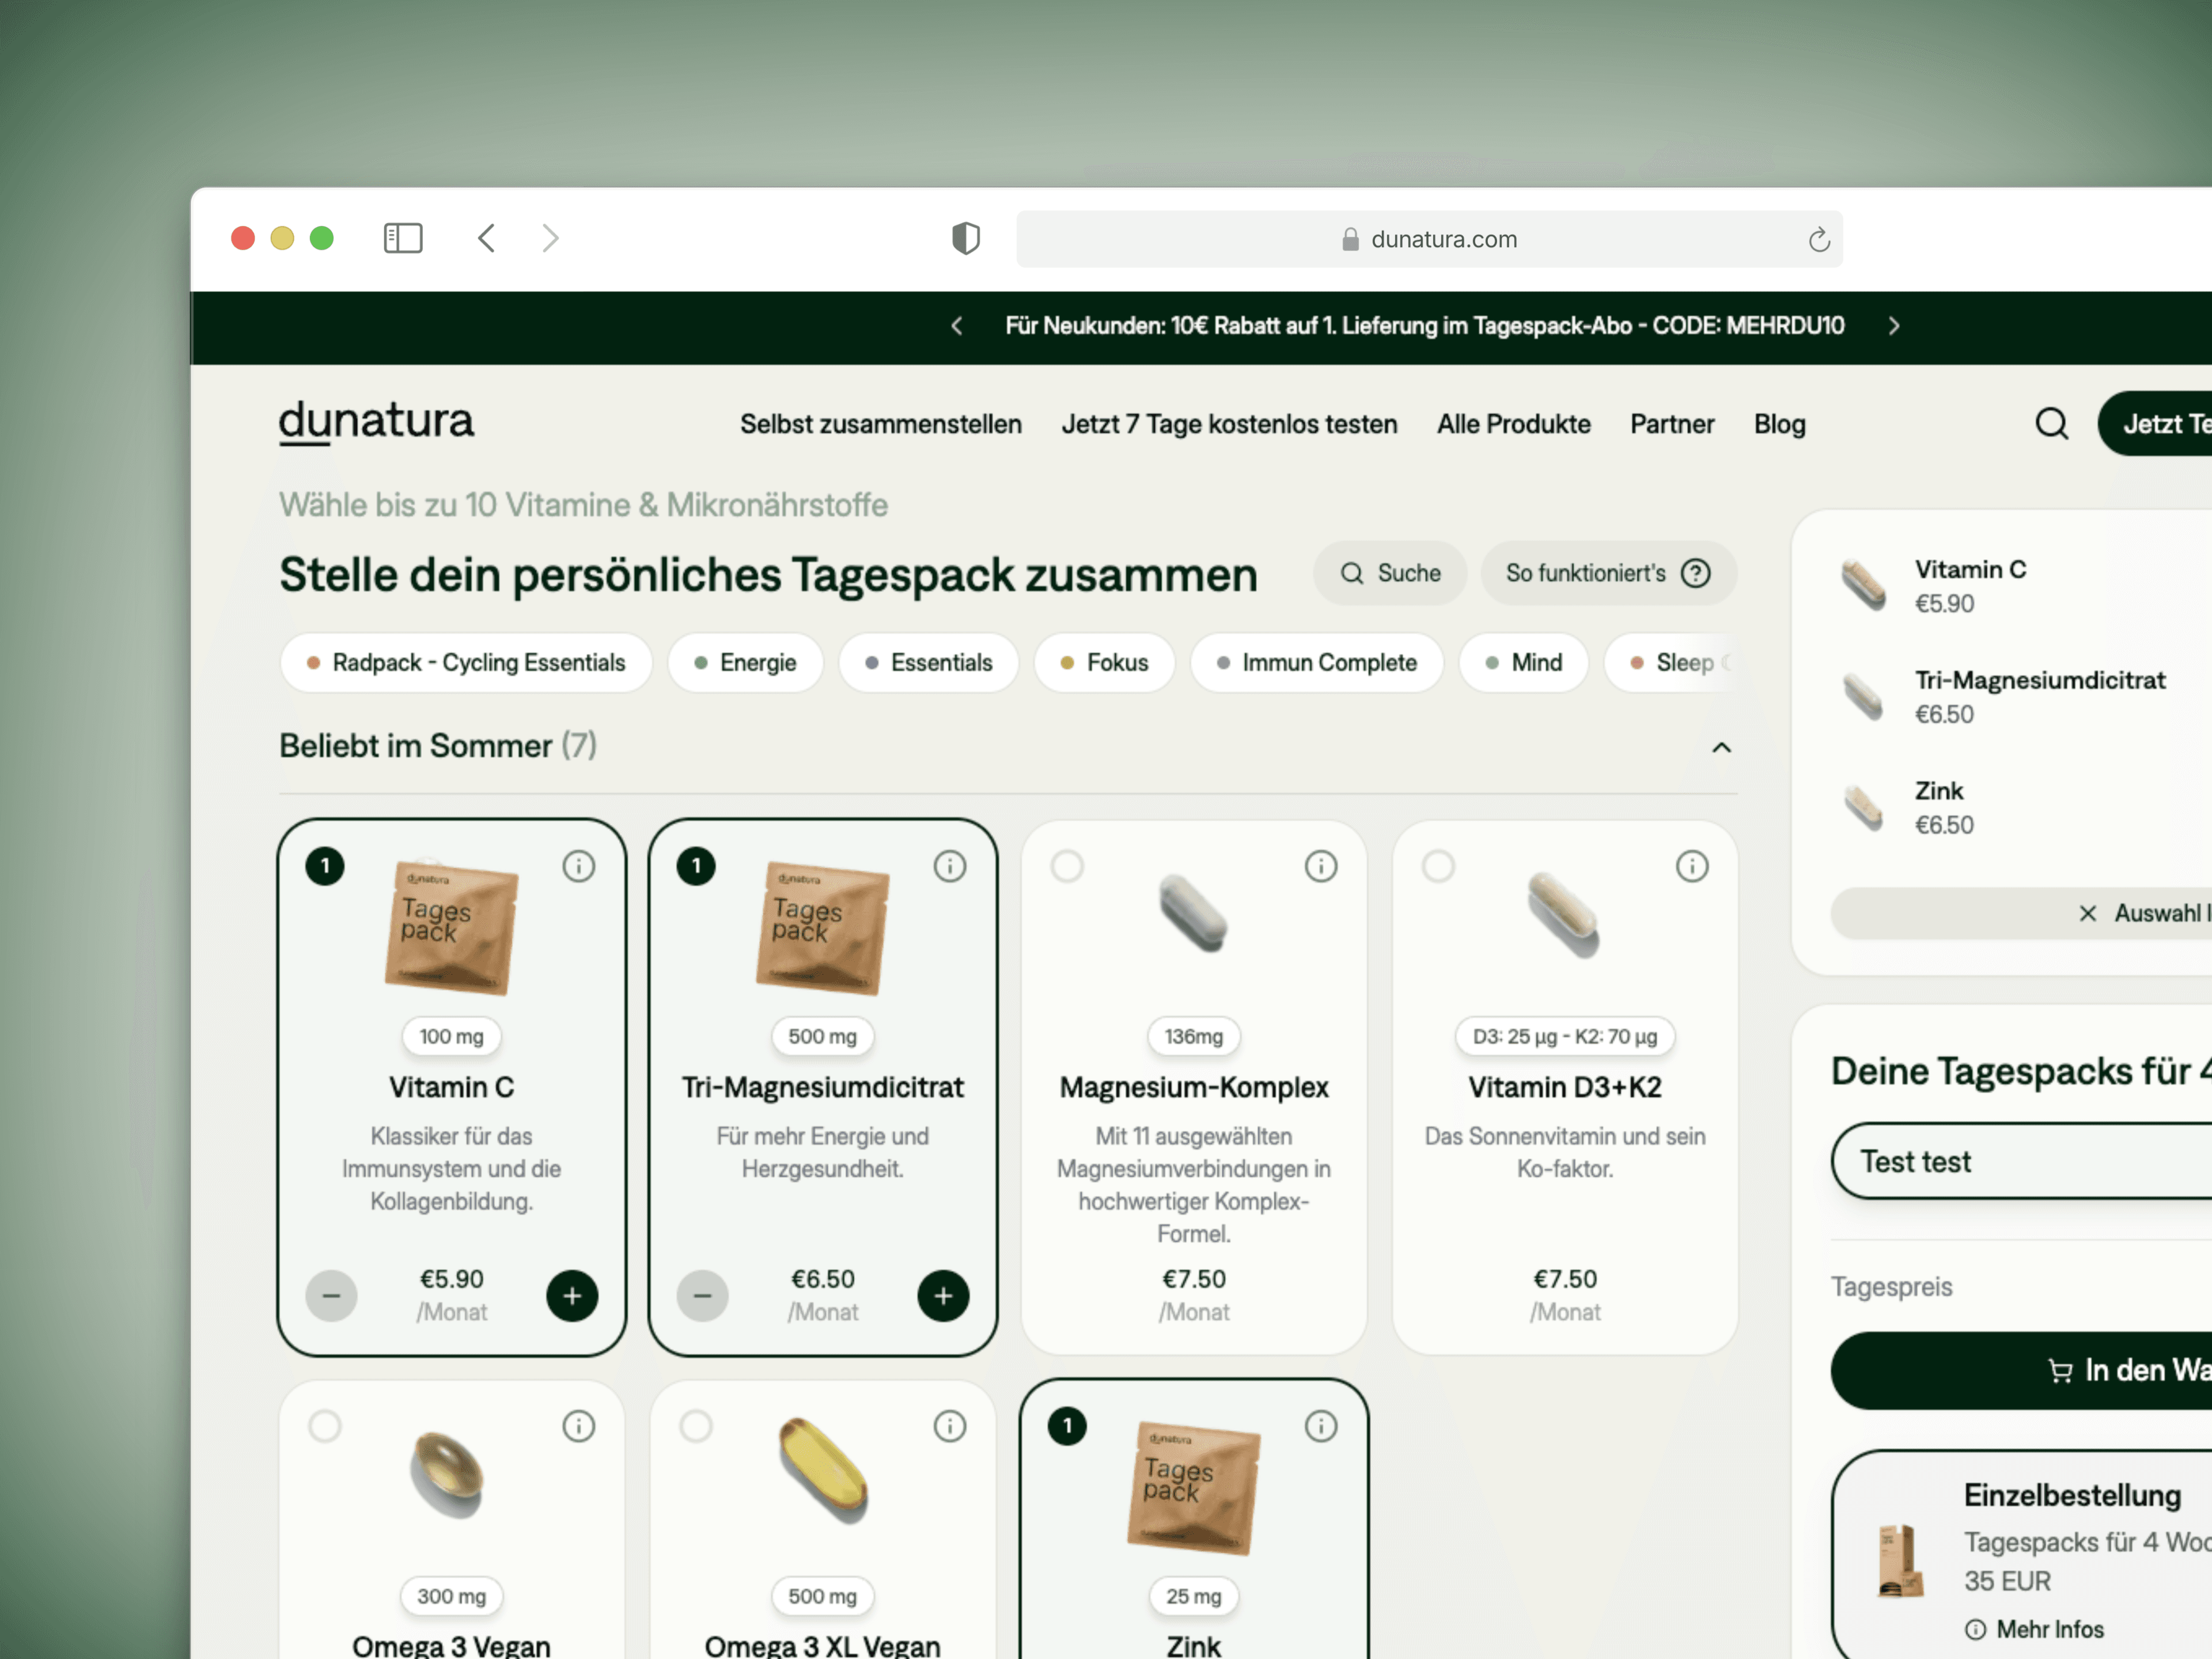Select Radpack - Cycling Essentials filter
The height and width of the screenshot is (1659, 2212).
click(x=466, y=662)
